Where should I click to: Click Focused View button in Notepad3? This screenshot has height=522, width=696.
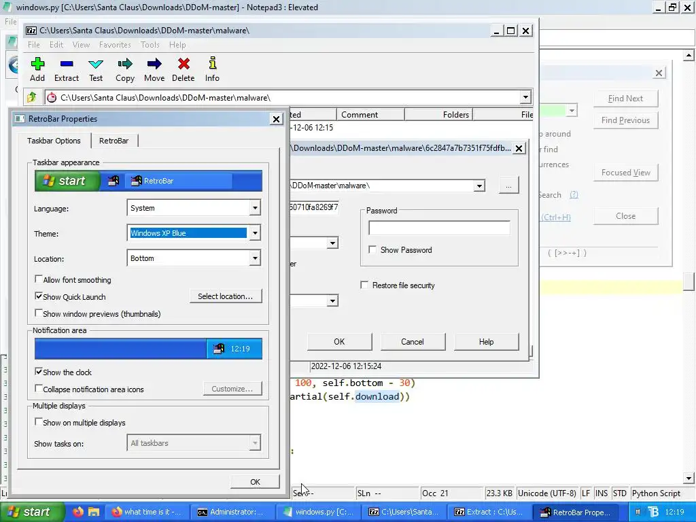tap(625, 173)
